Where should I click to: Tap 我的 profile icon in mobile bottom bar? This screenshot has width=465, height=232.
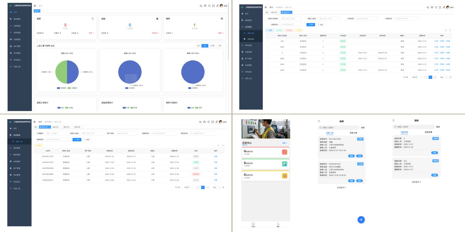(278, 224)
